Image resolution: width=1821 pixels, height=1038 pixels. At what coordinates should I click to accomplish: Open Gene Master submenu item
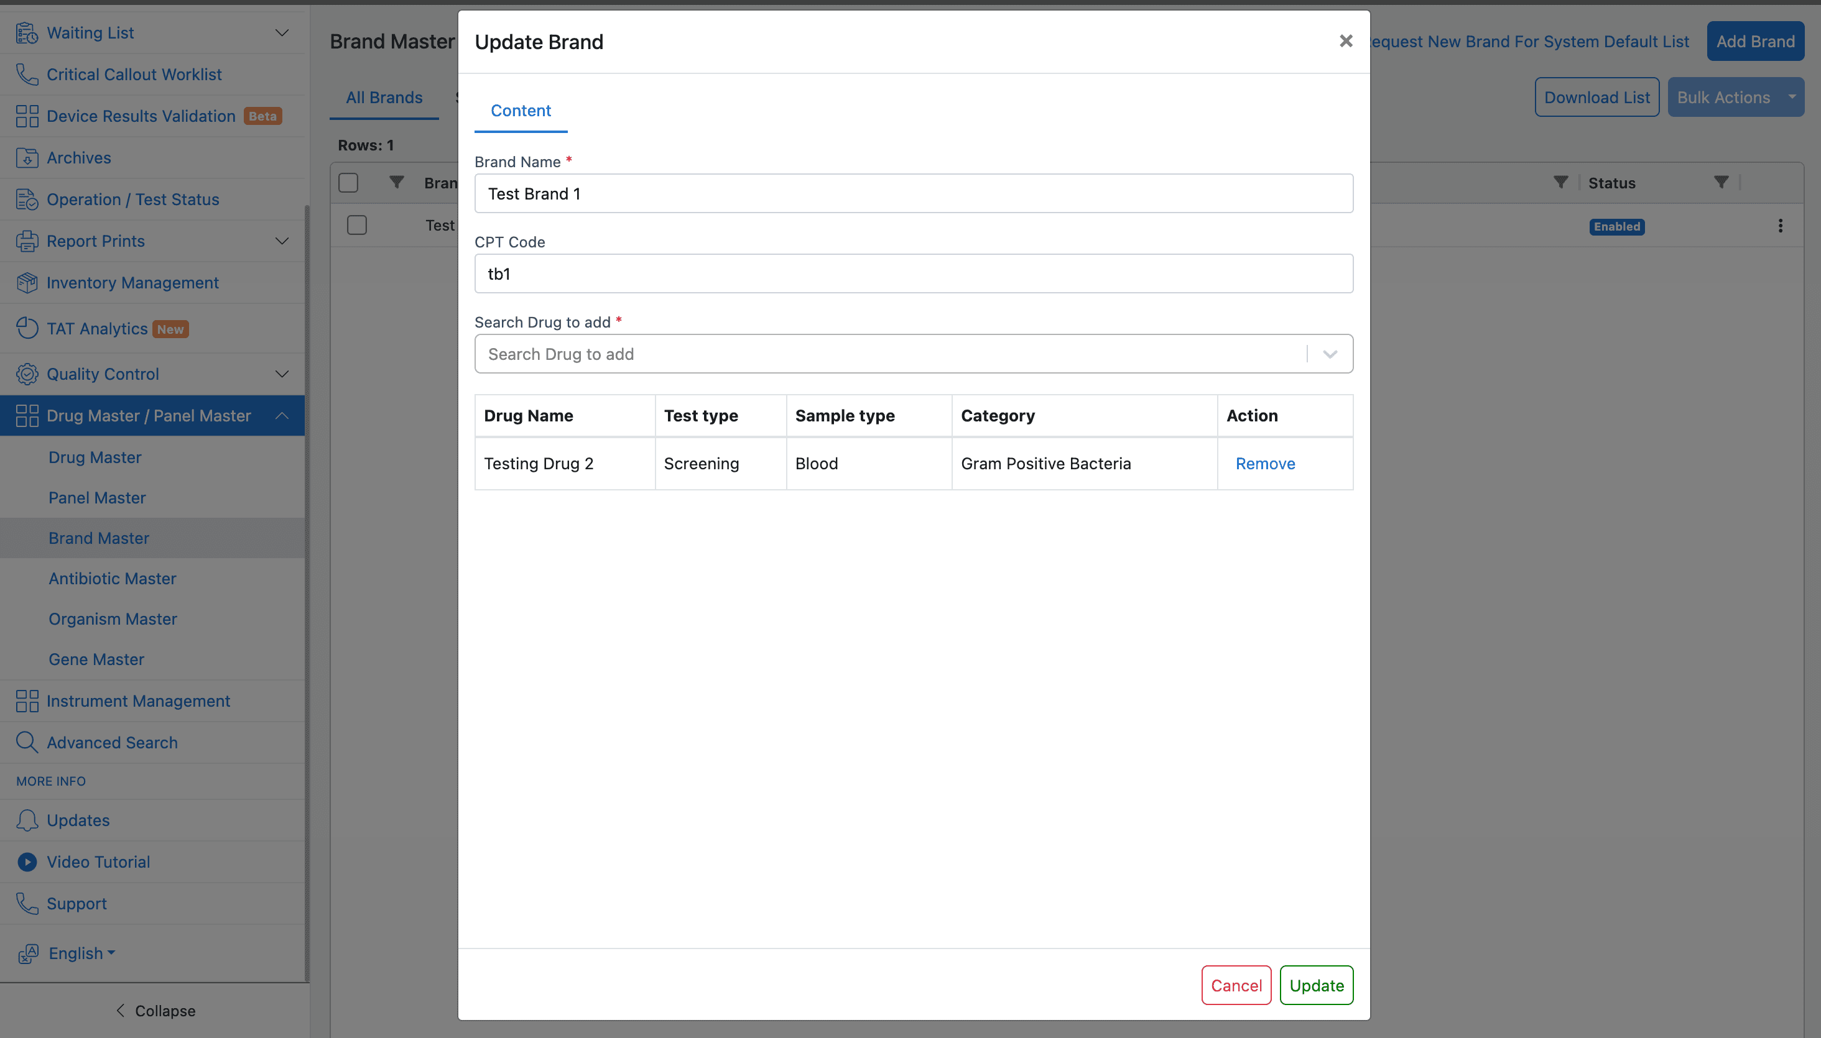tap(96, 659)
